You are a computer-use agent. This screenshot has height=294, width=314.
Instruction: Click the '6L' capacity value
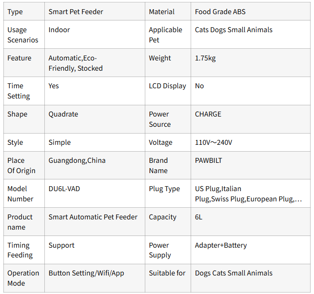click(x=199, y=217)
